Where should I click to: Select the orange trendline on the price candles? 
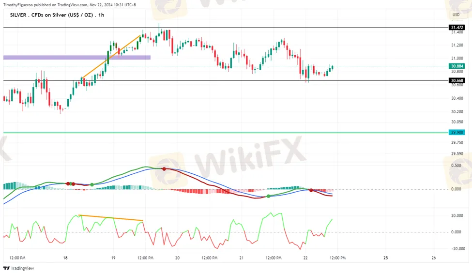point(111,56)
